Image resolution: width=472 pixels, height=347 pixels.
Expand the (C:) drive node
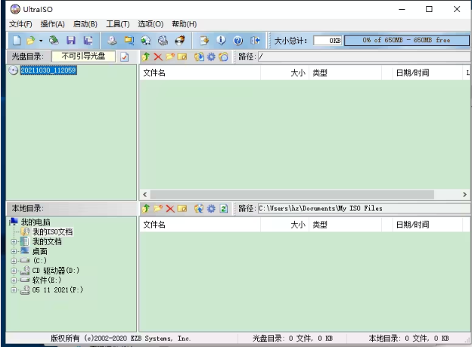pos(14,261)
